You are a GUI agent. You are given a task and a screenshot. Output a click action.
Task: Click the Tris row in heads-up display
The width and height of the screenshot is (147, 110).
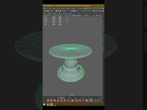pyautogui.click(x=56, y=23)
